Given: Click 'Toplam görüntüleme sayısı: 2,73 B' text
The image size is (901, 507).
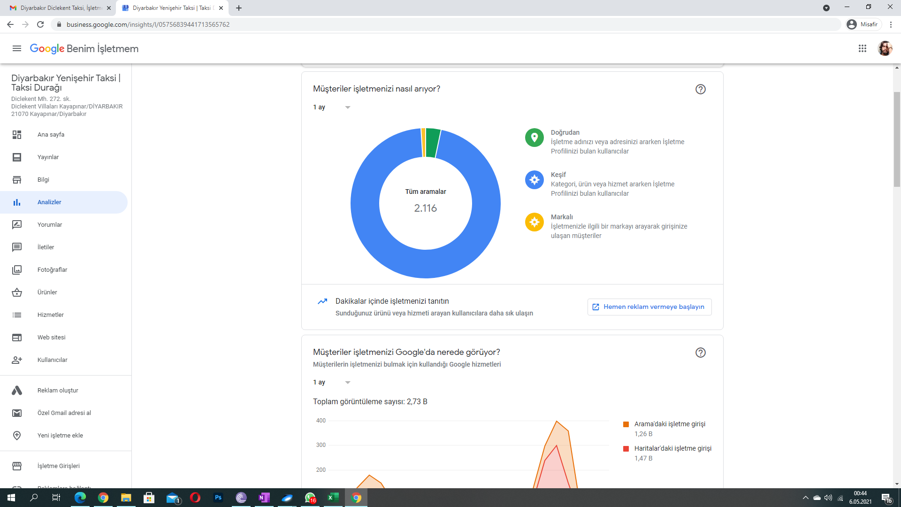Looking at the screenshot, I should tap(370, 402).
